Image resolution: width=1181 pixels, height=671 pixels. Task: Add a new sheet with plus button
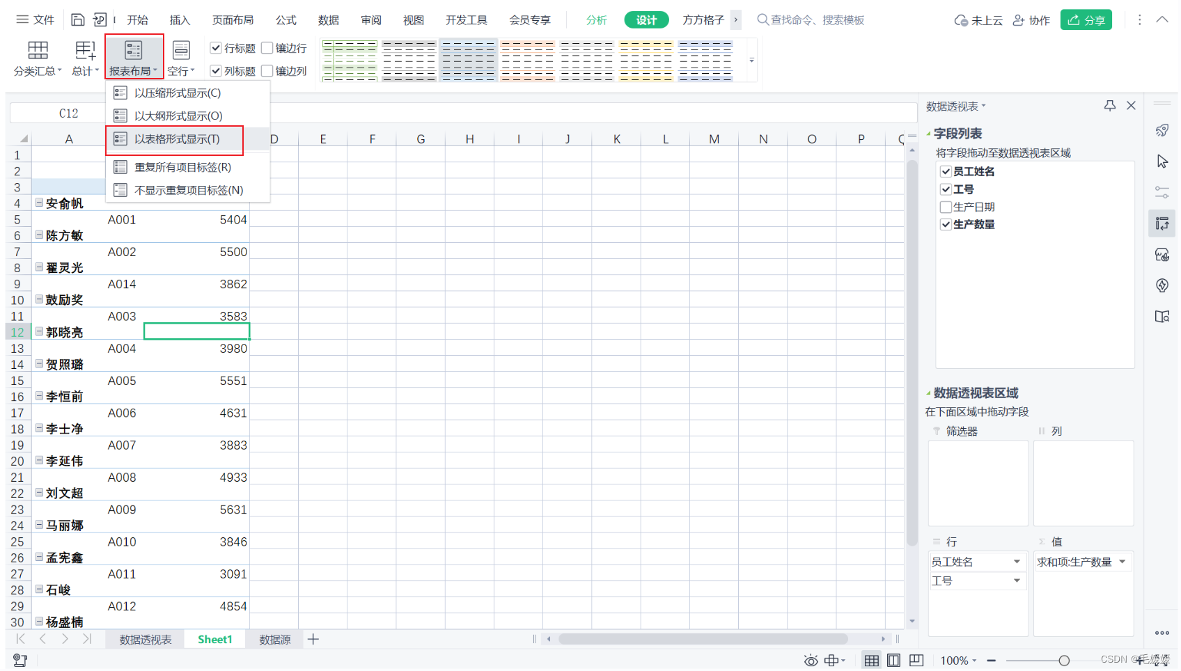coord(313,639)
